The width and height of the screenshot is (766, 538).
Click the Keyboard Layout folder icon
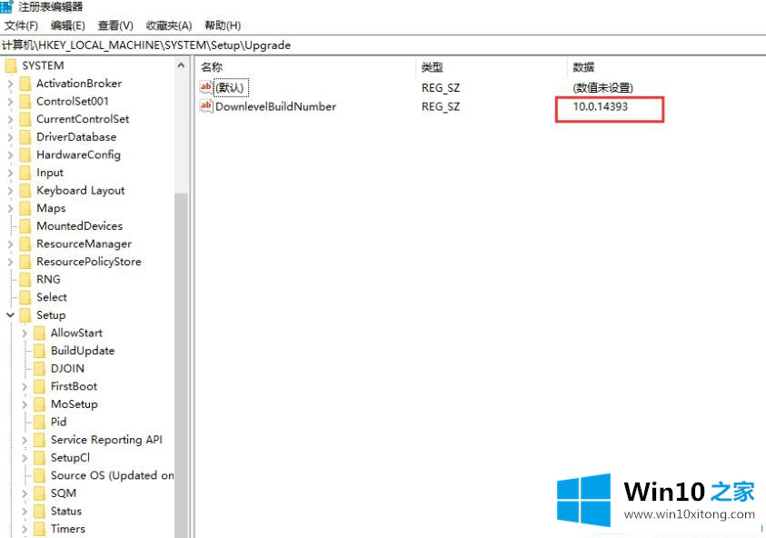click(25, 191)
